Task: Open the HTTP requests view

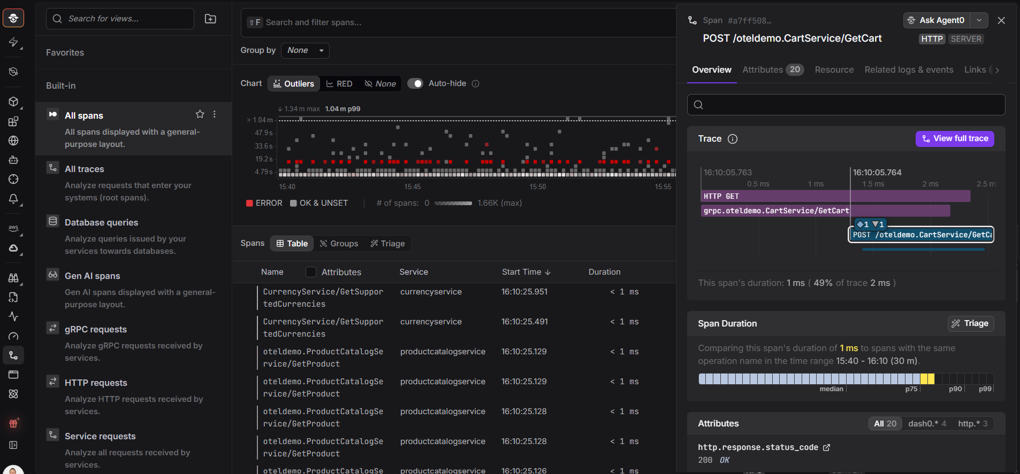Action: [x=133, y=396]
